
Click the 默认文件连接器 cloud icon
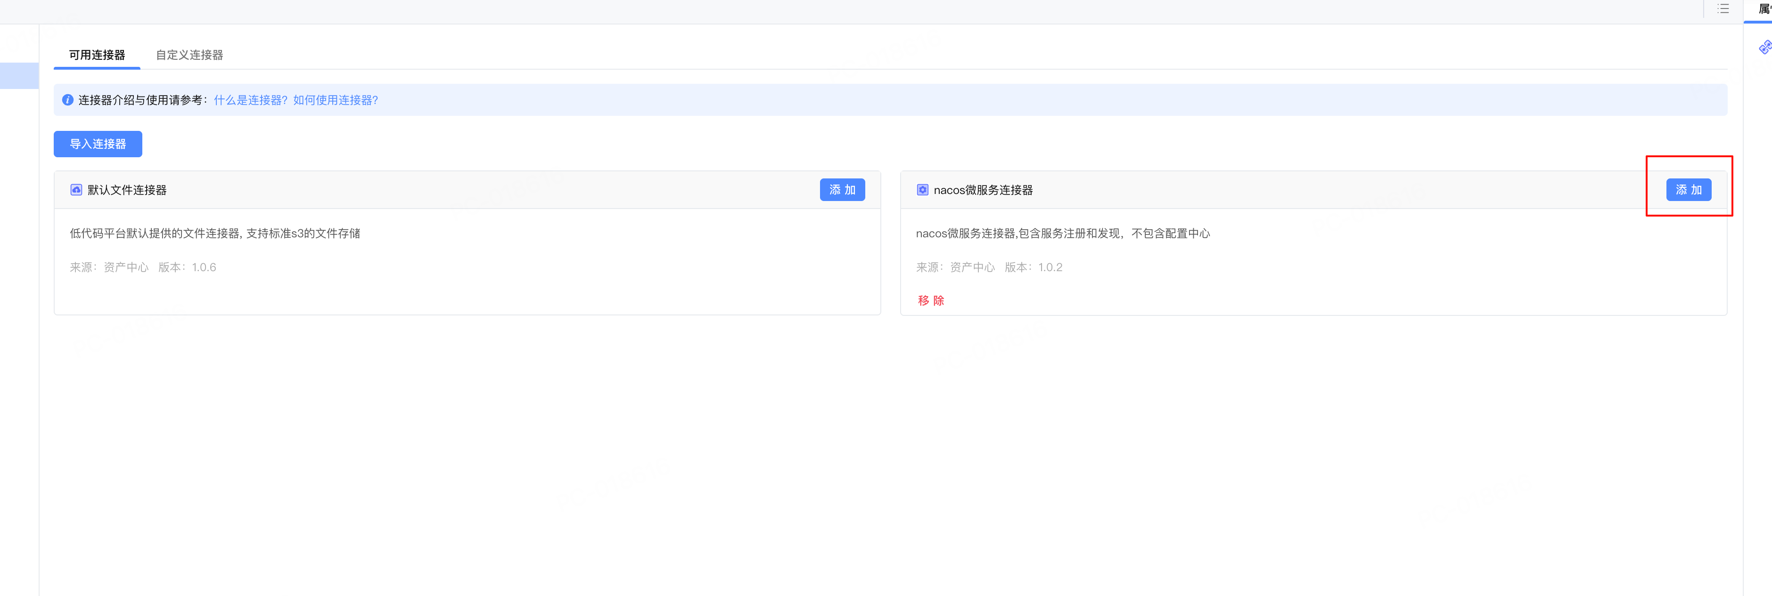76,190
